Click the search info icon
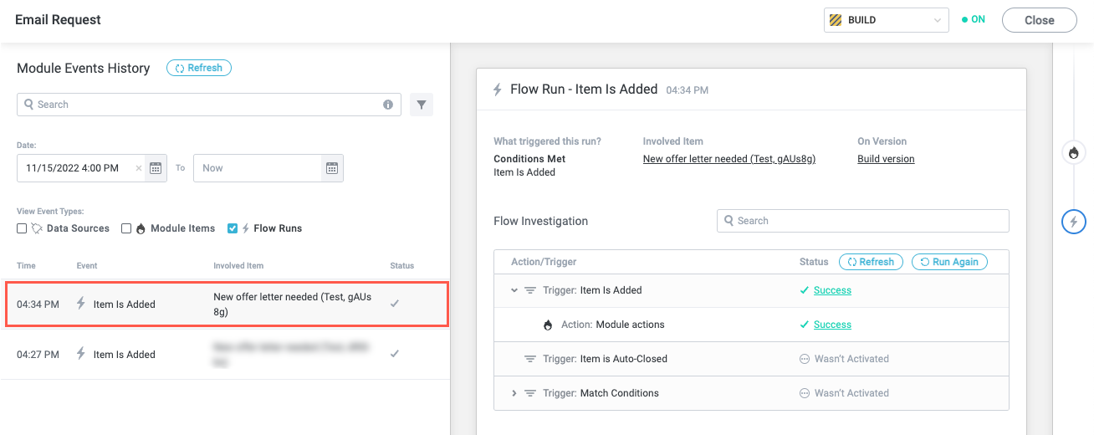 click(388, 105)
